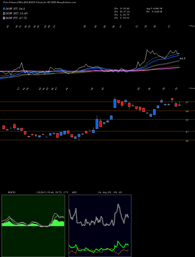This screenshot has height=257, width=195.
Task: Click the 'Pre C: 55.91' value
Action: (122, 18)
